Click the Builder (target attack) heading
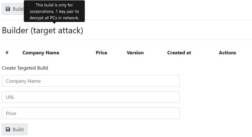The height and width of the screenshot is (137, 252). point(42,31)
